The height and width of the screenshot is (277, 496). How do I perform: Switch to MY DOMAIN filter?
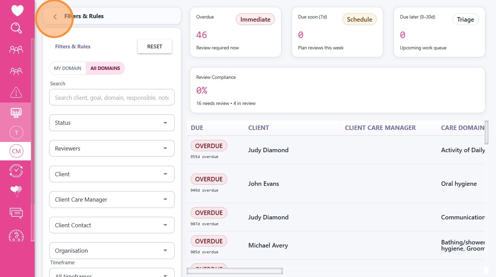pyautogui.click(x=68, y=68)
